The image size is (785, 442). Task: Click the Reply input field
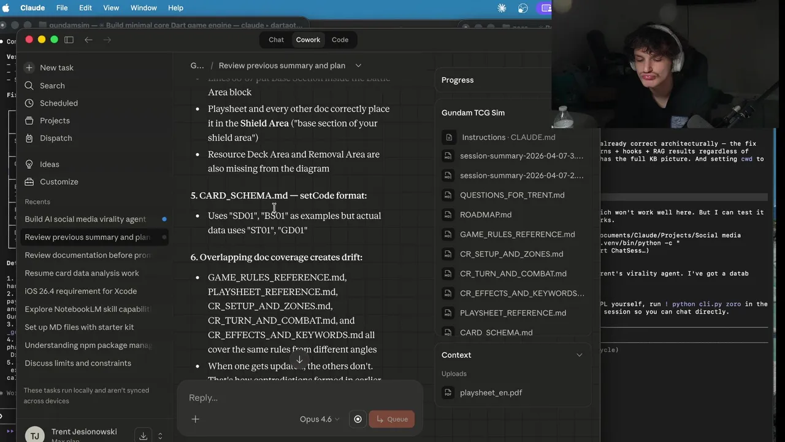click(x=300, y=398)
